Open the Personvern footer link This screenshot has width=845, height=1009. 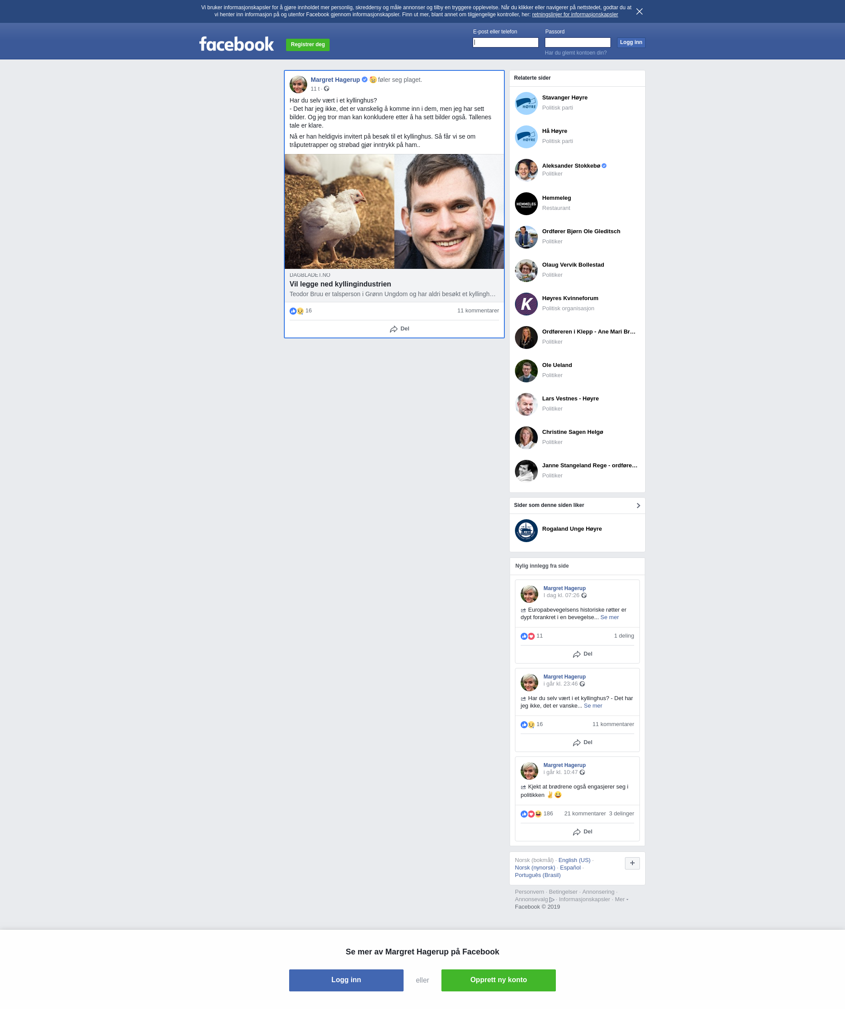529,892
